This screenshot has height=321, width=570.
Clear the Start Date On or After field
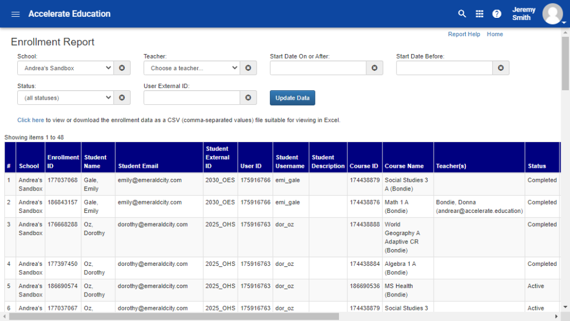375,68
